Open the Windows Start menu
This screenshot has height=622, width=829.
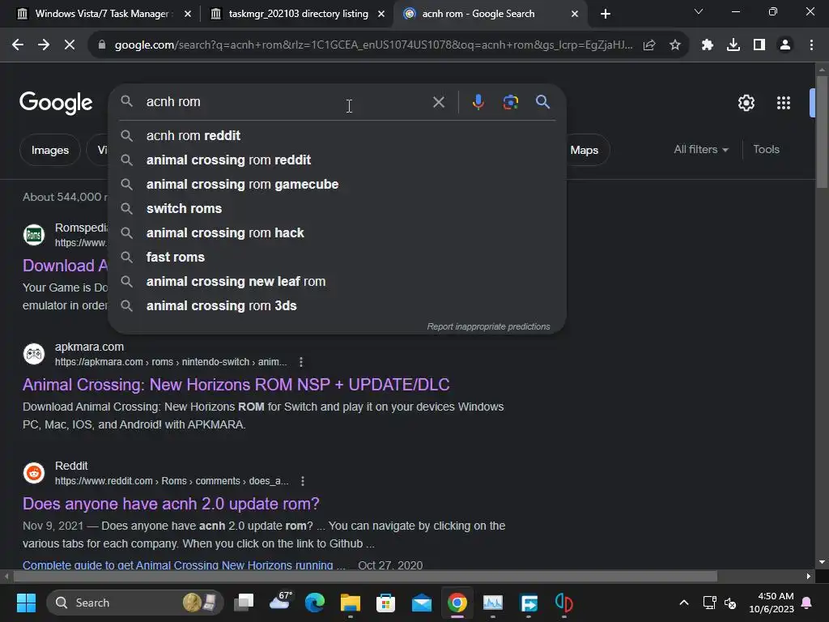[26, 603]
